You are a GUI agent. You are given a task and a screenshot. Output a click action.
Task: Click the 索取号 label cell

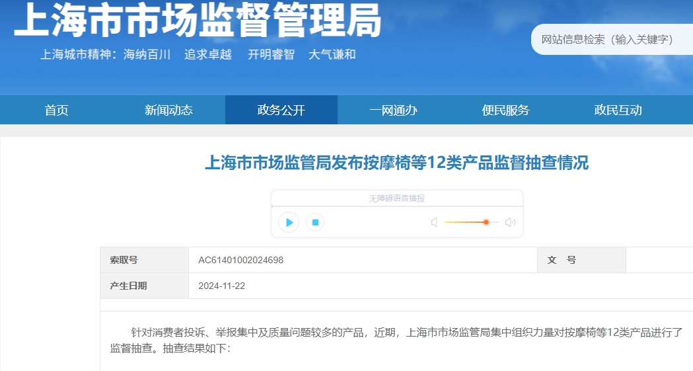[145, 260]
